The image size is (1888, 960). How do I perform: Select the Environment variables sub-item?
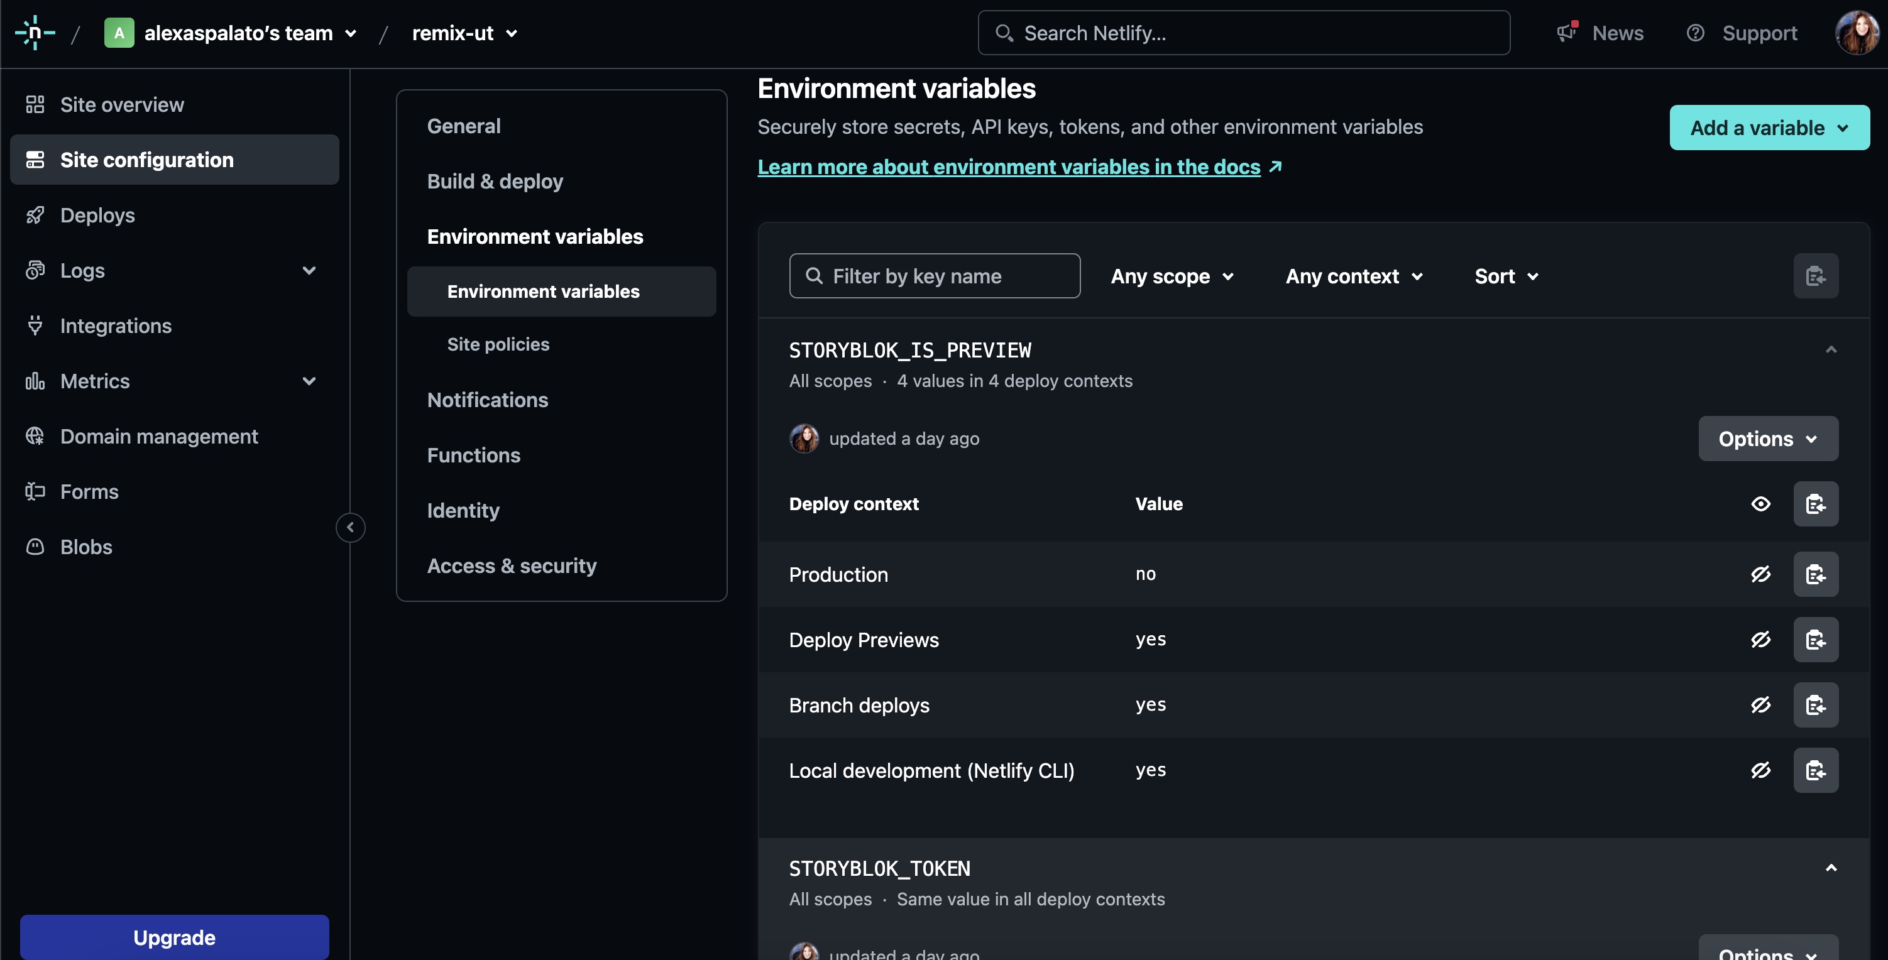pyautogui.click(x=561, y=292)
